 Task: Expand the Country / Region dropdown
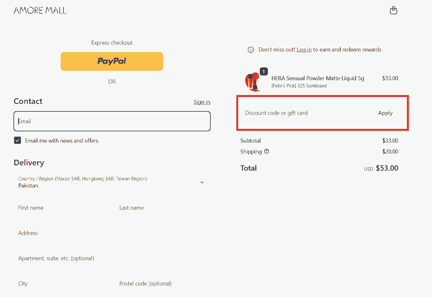109,182
